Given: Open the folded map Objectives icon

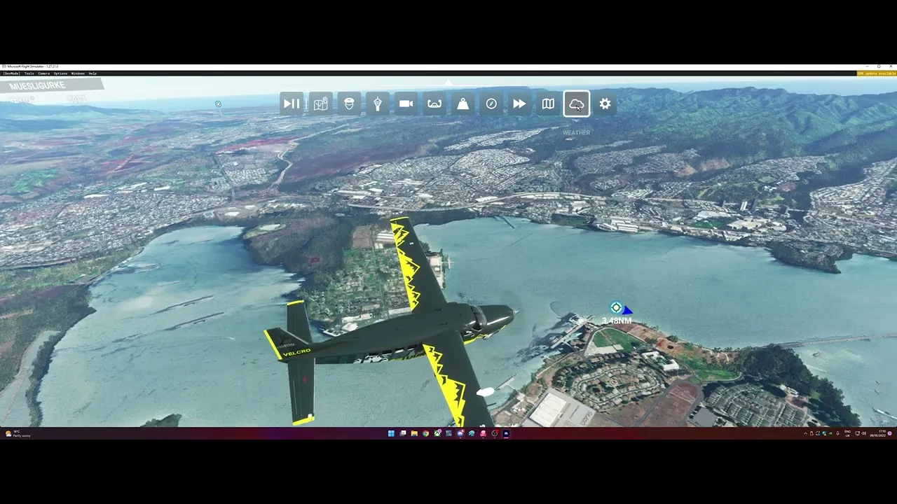Looking at the screenshot, I should 548,104.
